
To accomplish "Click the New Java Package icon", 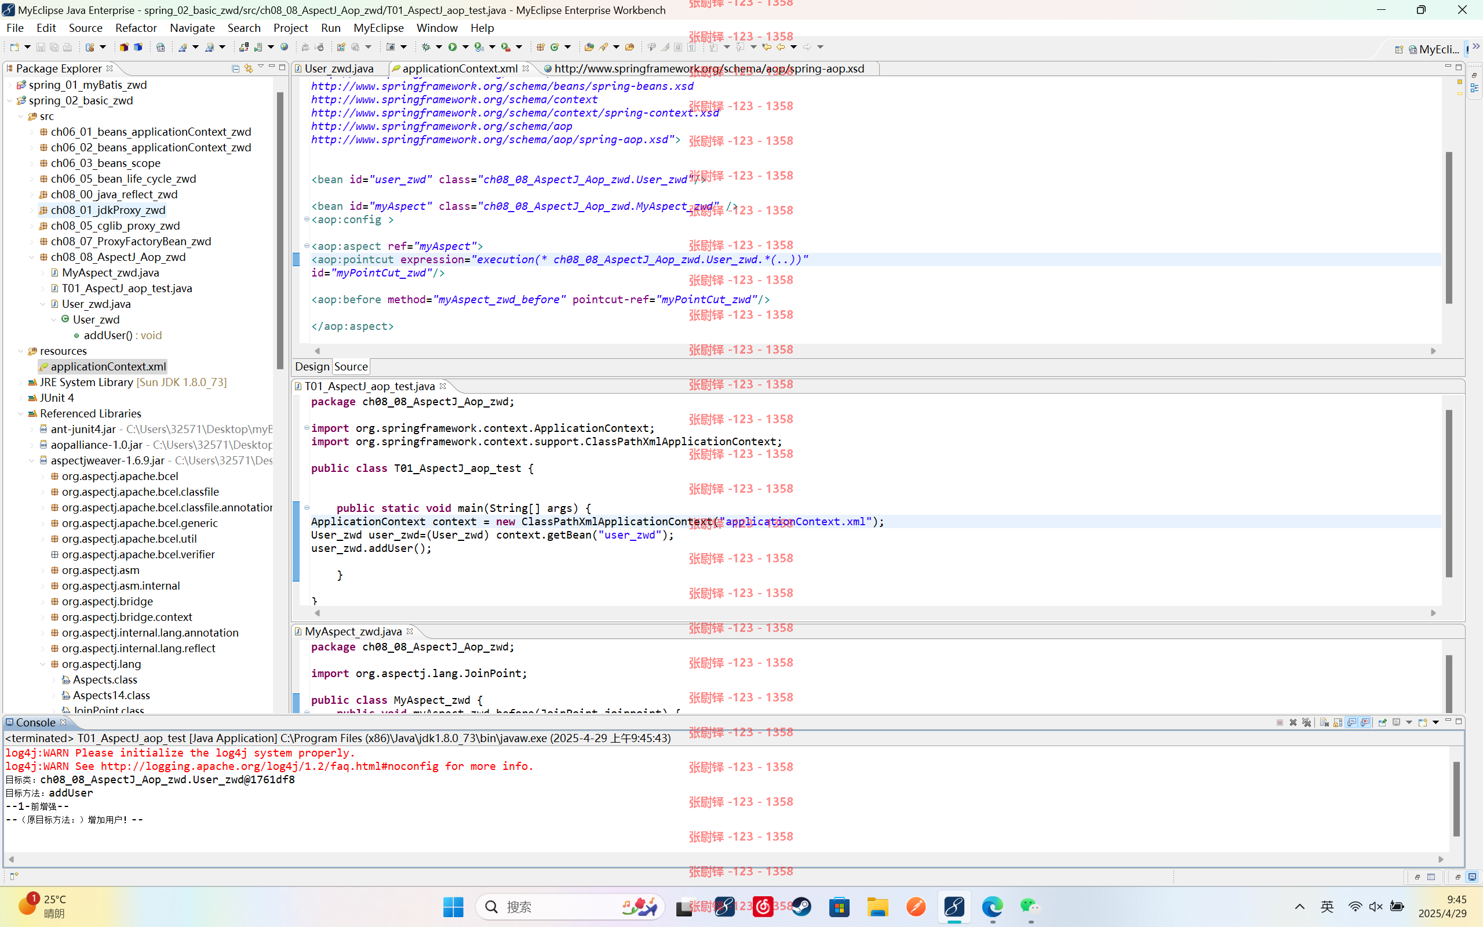I will coord(541,47).
